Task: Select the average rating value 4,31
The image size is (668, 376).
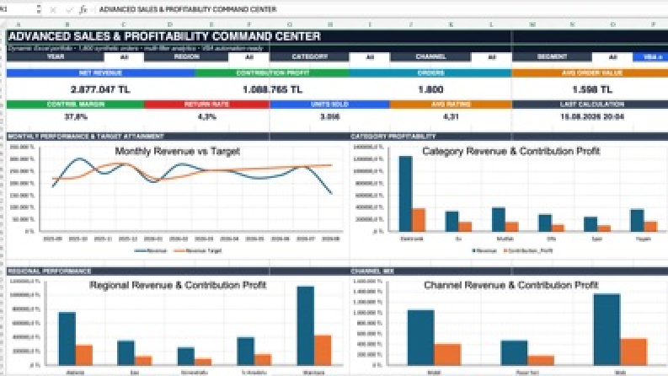Action: tap(451, 116)
